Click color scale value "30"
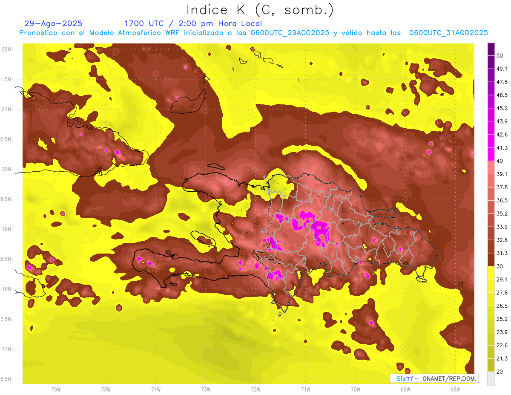This screenshot has width=511, height=395. [x=500, y=266]
